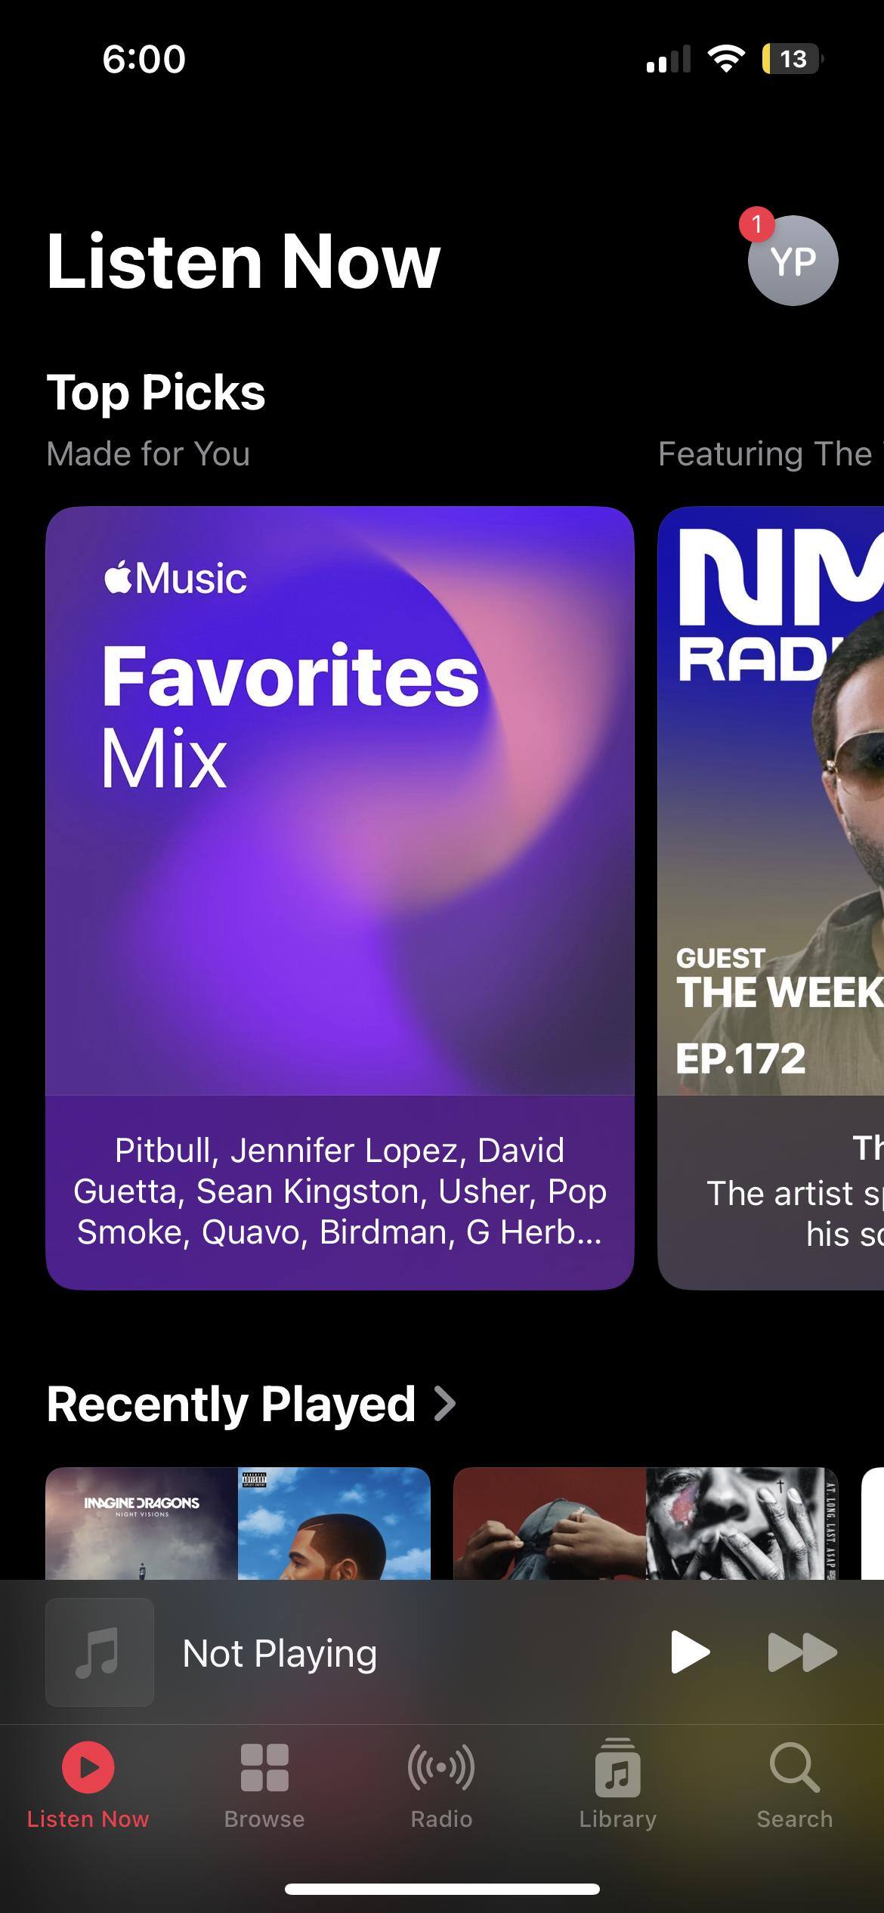Open the Radio broadcast icon
The width and height of the screenshot is (884, 1913).
coord(441,1767)
